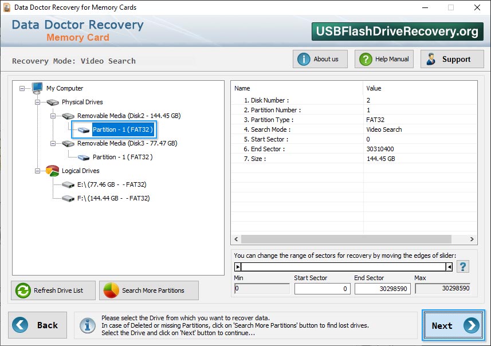The height and width of the screenshot is (346, 491).
Task: Click the My Computer monitor icon
Action: point(37,88)
